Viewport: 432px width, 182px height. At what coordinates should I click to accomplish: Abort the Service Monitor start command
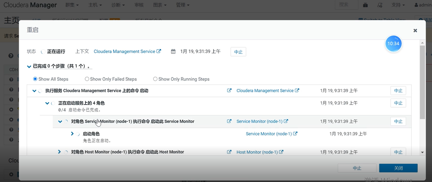coord(398,121)
